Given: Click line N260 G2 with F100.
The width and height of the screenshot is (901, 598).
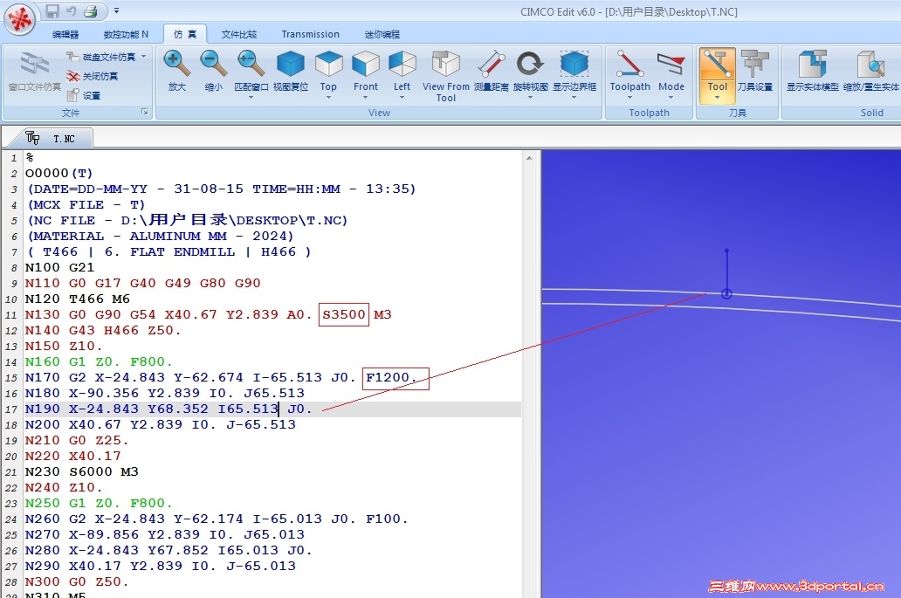Looking at the screenshot, I should (x=216, y=519).
